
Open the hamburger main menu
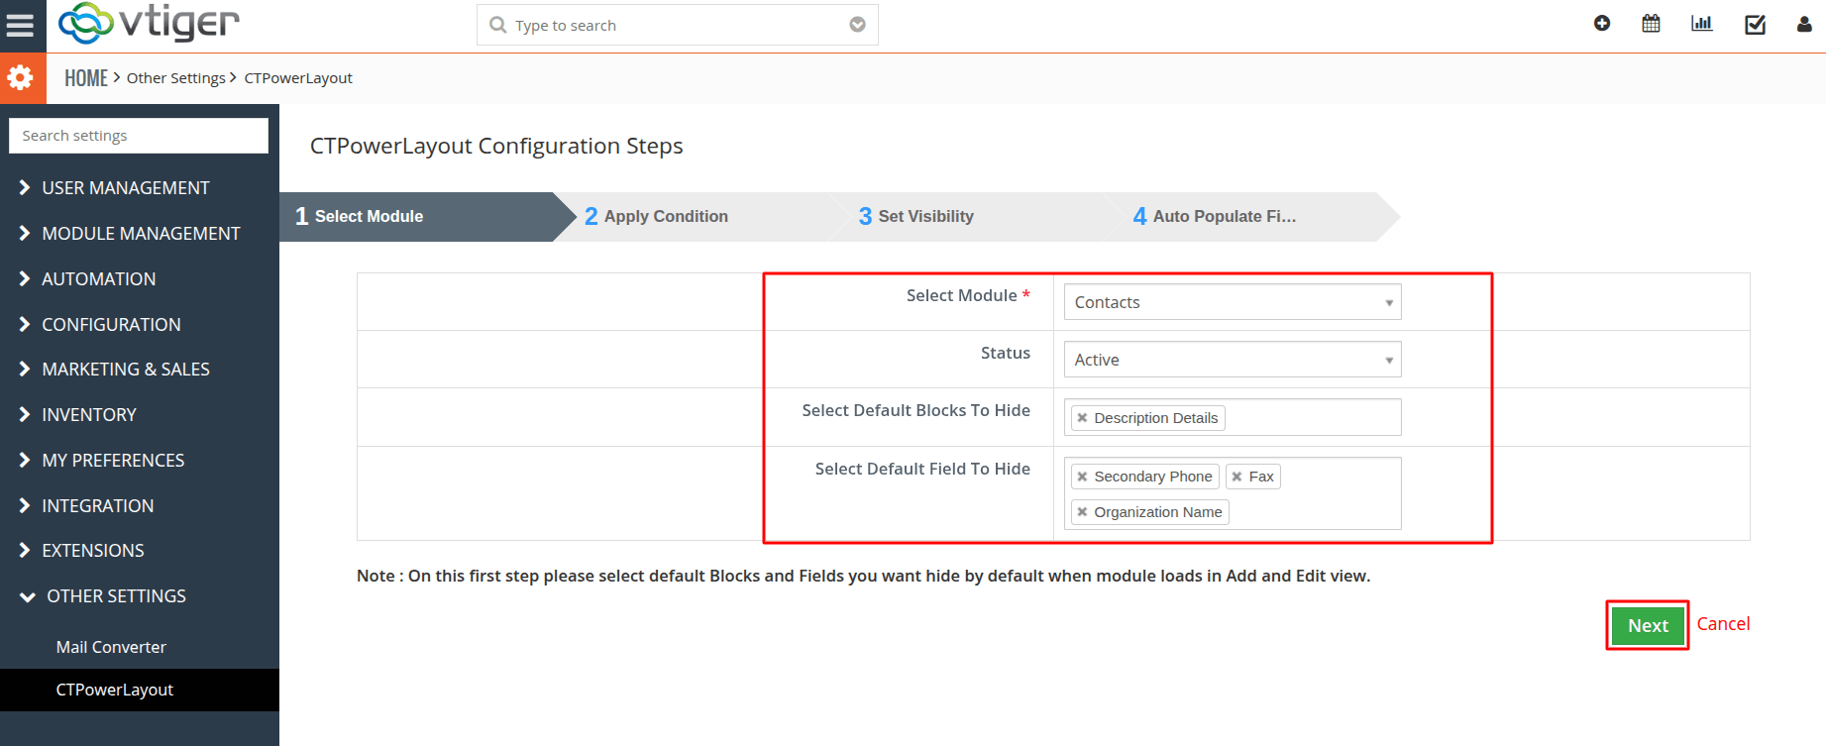tap(21, 25)
